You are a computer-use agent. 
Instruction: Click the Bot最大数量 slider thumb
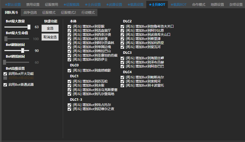pos(29,27)
